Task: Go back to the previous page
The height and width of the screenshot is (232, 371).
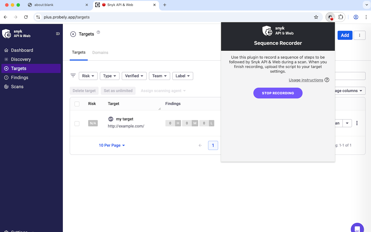Action: tap(6, 17)
